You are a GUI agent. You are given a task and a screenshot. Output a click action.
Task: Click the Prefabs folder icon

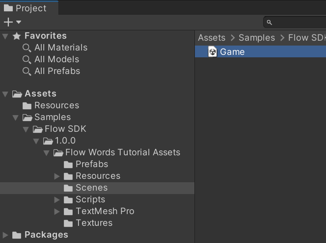coord(69,164)
